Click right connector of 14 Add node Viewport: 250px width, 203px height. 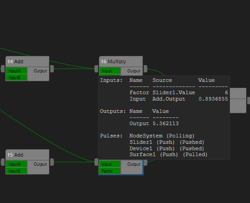point(52,69)
